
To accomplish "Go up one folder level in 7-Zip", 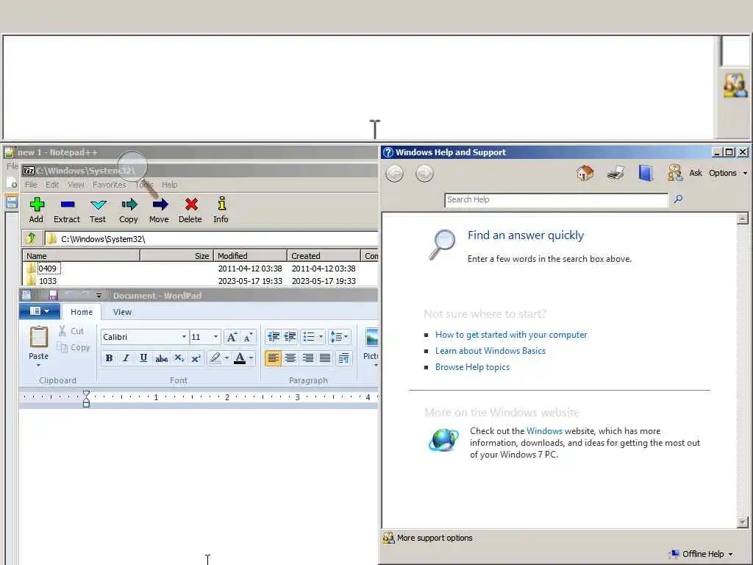I will [31, 238].
